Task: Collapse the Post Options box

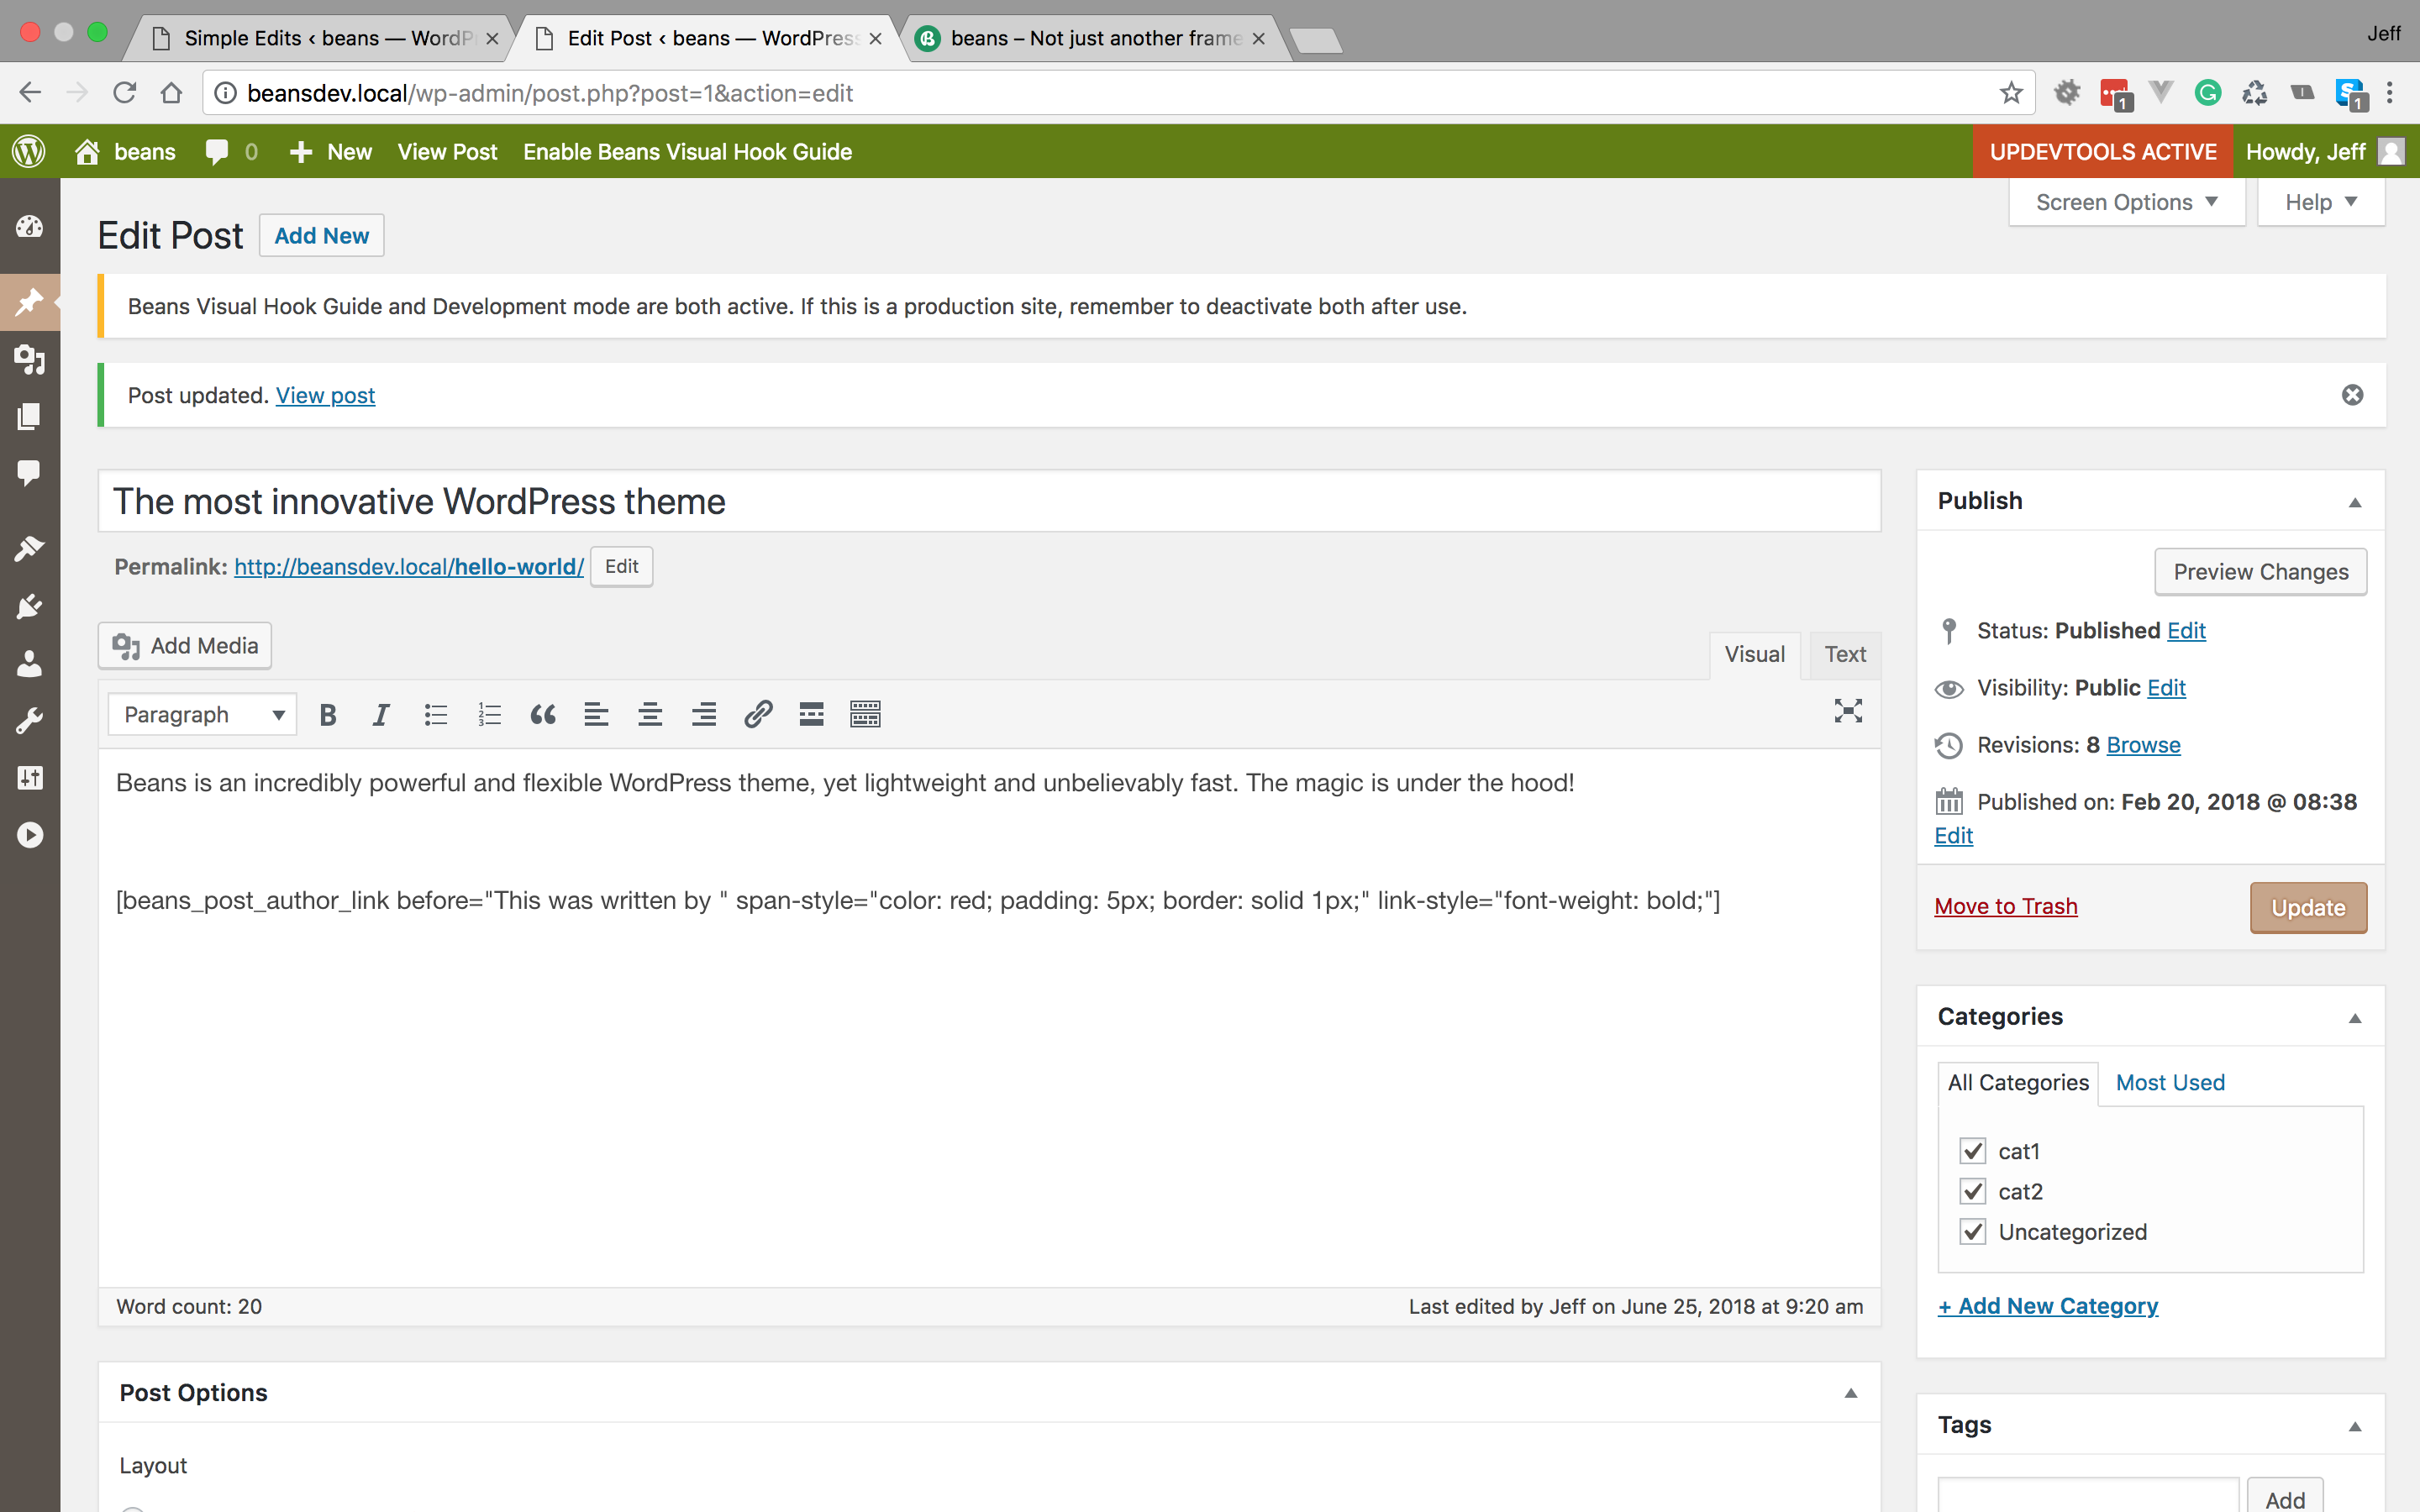Action: coord(1850,1393)
